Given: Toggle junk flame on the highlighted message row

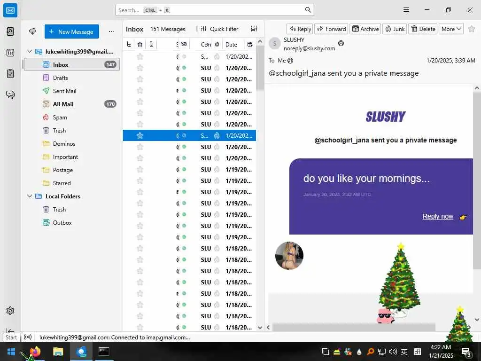Looking at the screenshot, I should pos(217,135).
